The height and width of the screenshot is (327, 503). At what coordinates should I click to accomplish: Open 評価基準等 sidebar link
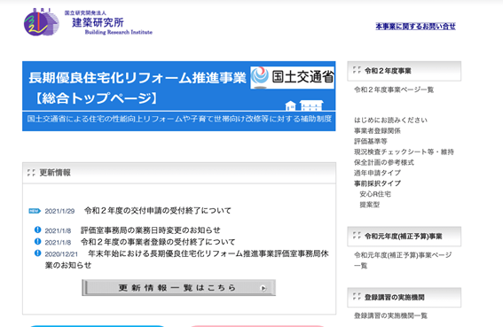(x=371, y=142)
